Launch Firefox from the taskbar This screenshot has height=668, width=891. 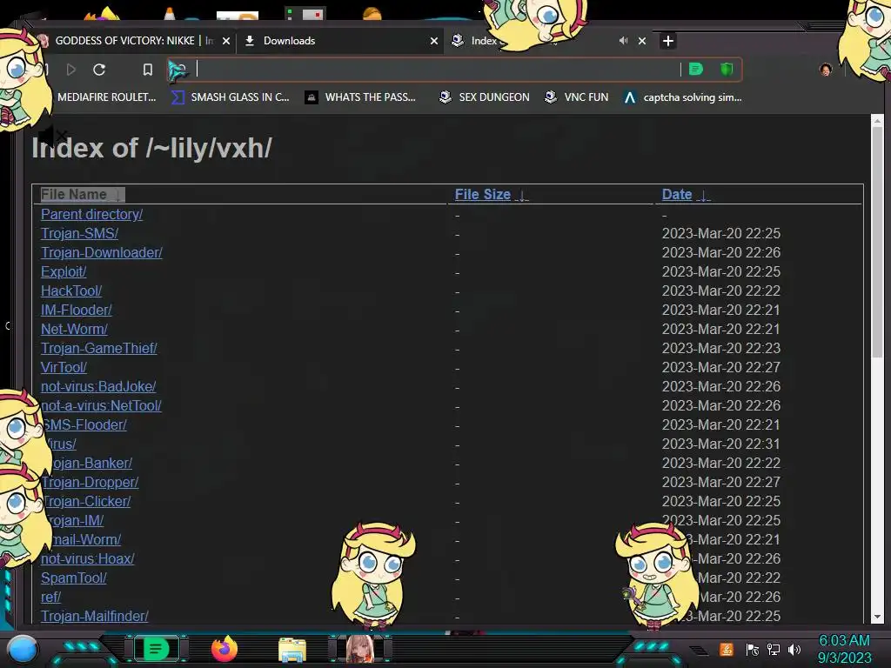click(x=224, y=649)
